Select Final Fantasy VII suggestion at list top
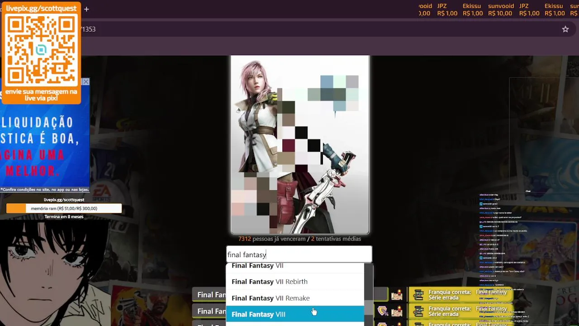Image resolution: width=579 pixels, height=326 pixels. coord(295,267)
